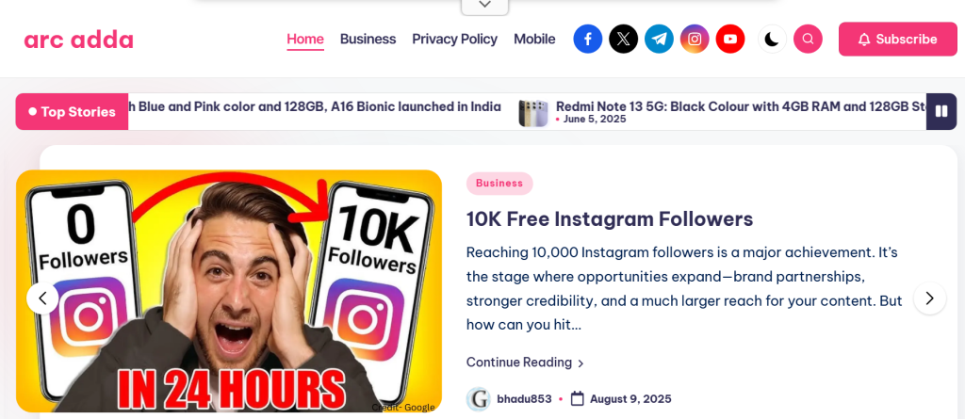Open the Business menu item

click(368, 40)
